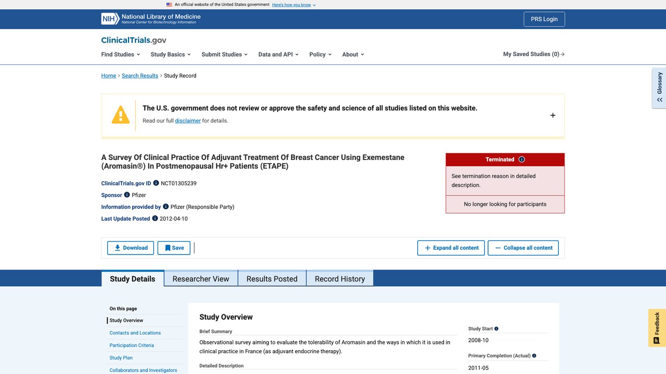Download the study record
The width and height of the screenshot is (666, 374).
click(x=131, y=248)
